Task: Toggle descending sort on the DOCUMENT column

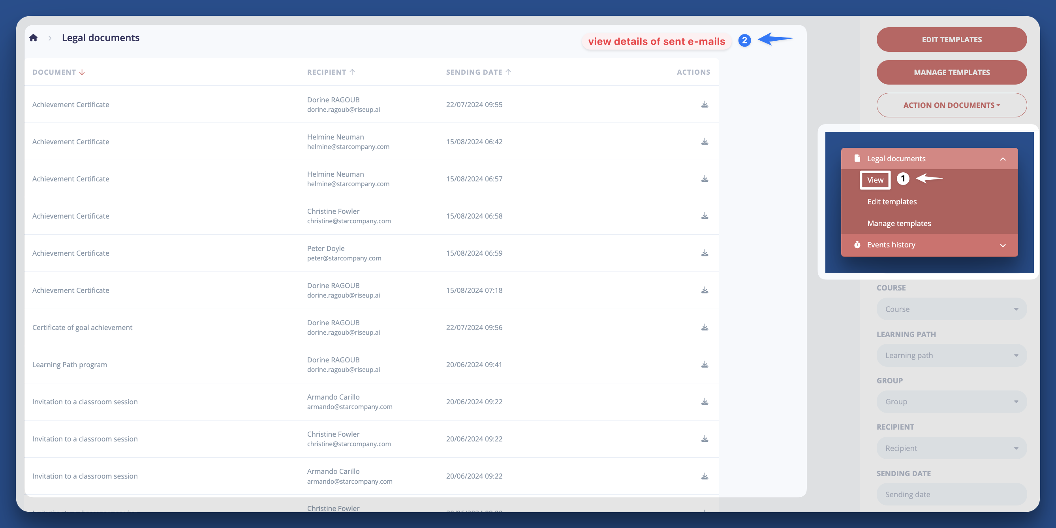Action: (82, 72)
